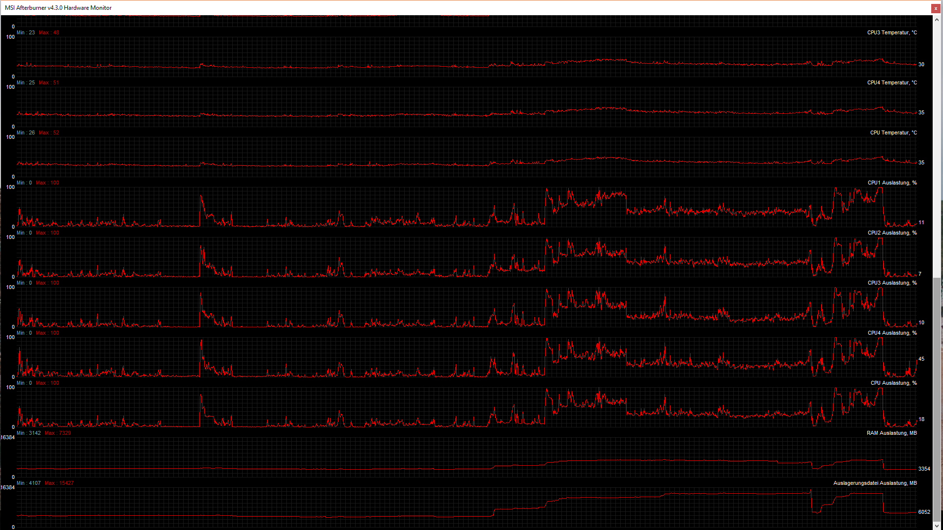Click the scrollbar up arrow
The height and width of the screenshot is (530, 943).
coord(937,20)
